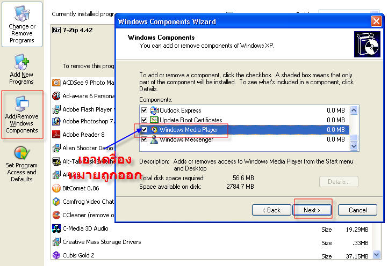388x266 pixels.
Task: Click Windows Messenger component icon
Action: (154, 139)
